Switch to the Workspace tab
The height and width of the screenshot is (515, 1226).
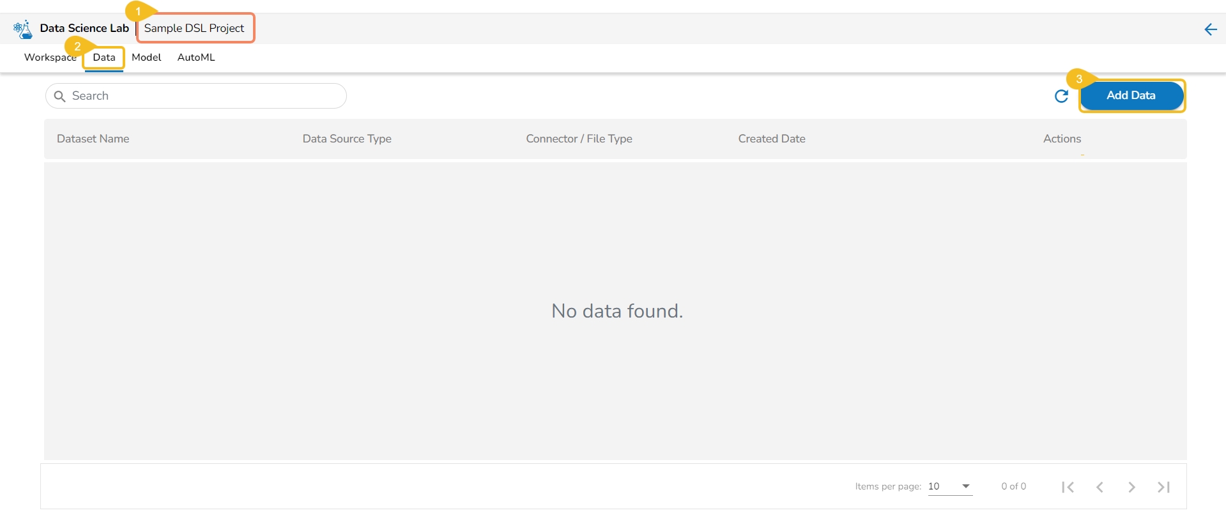tap(49, 58)
